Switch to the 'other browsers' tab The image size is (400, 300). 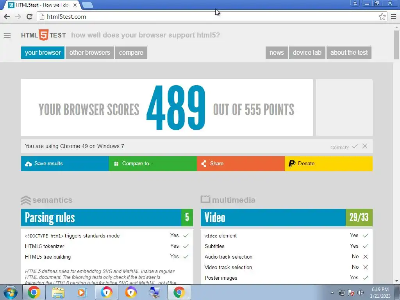coord(89,53)
